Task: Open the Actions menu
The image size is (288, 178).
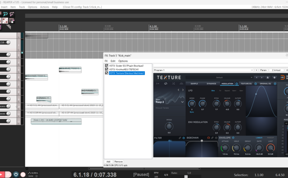Action: click(x=45, y=7)
